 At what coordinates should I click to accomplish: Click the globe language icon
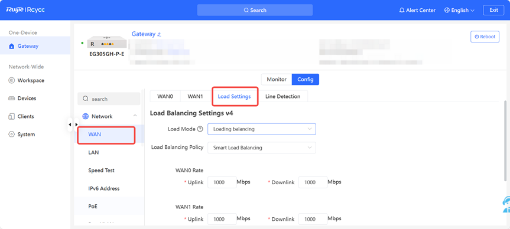pos(447,11)
